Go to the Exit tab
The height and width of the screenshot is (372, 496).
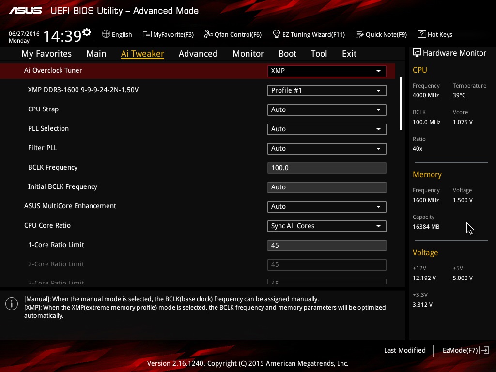coord(349,54)
